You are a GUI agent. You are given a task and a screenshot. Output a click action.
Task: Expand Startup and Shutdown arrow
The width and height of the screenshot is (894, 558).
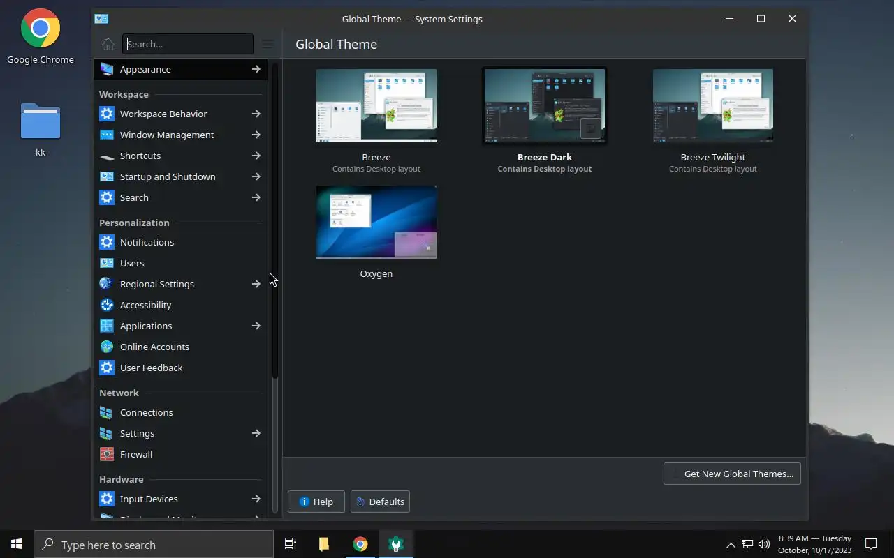click(x=256, y=176)
